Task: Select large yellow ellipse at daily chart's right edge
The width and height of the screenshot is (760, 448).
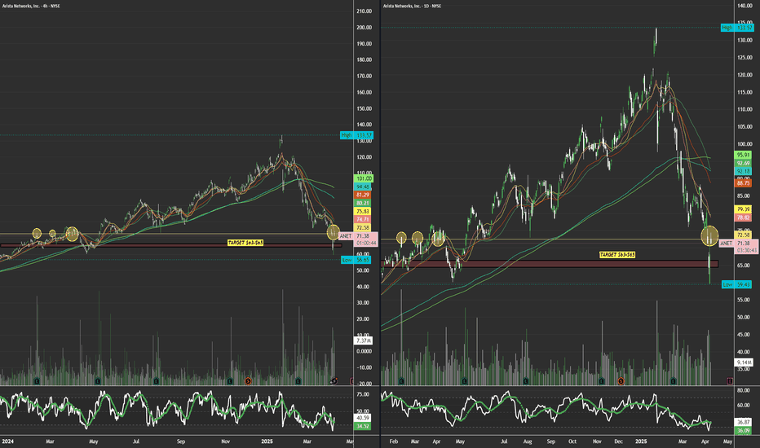Action: coord(709,235)
